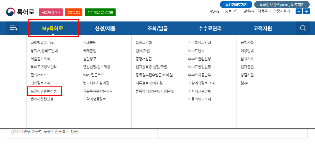Select 전자등록증 신청/확인 menu item

151,67
